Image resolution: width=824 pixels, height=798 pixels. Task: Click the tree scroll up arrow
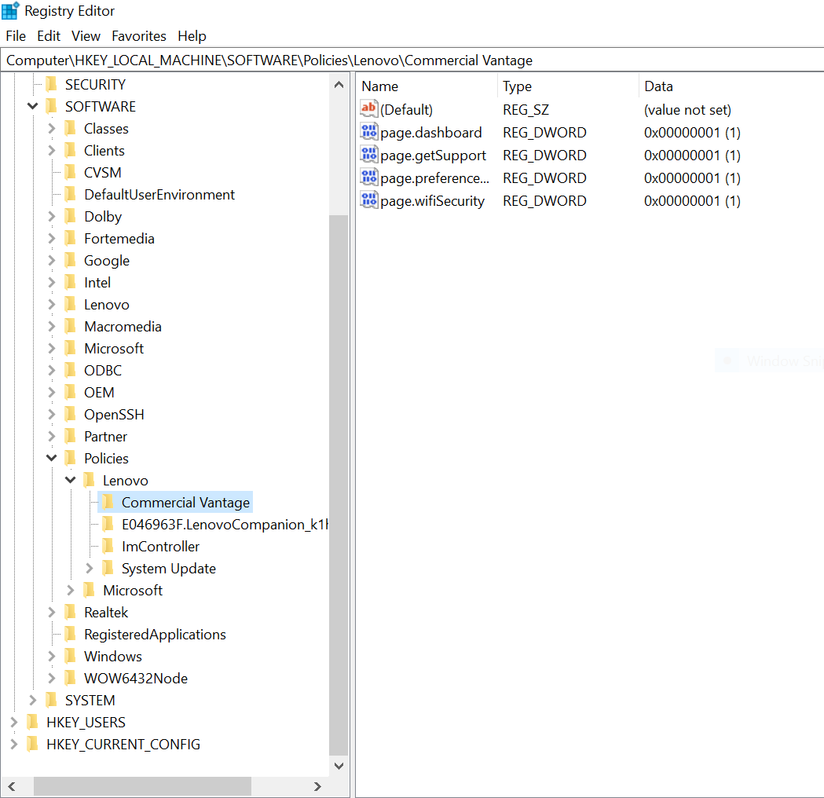(x=339, y=85)
